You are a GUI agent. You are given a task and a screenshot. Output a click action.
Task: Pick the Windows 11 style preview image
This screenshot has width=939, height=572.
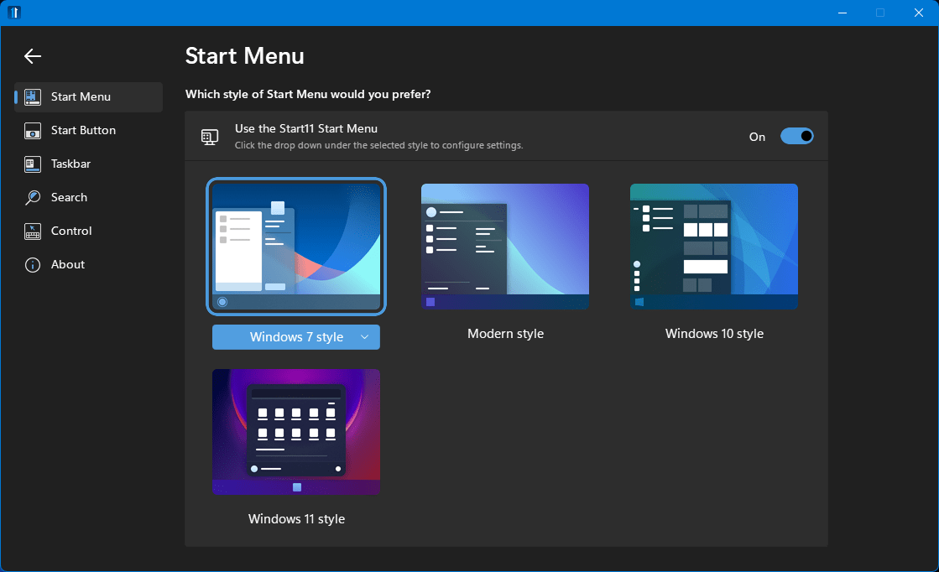point(296,432)
